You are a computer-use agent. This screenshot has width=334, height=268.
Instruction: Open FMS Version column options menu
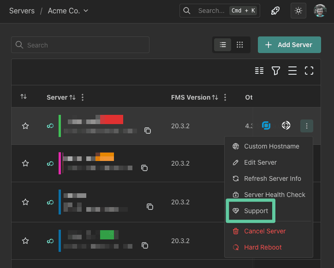click(225, 97)
